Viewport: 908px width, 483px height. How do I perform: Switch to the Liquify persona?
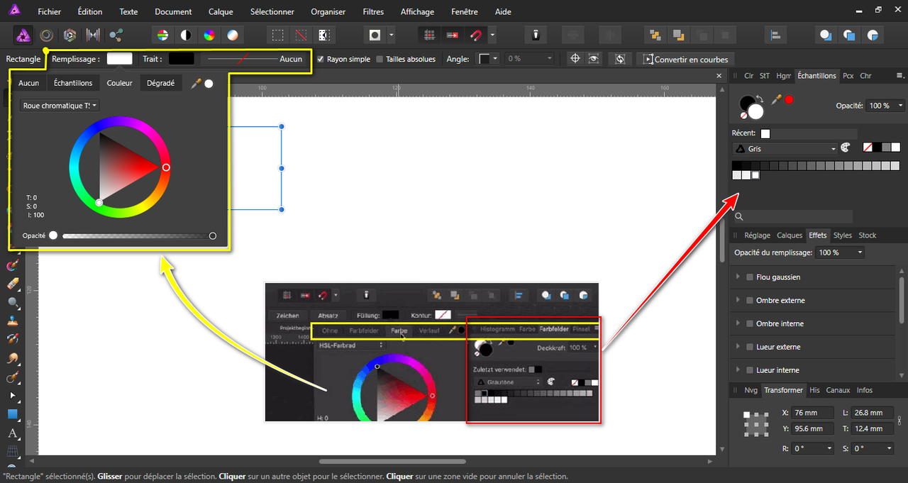46,35
